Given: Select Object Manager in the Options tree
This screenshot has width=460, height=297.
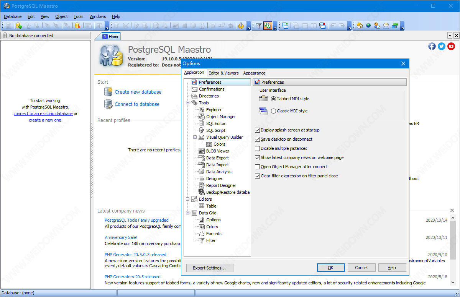Looking at the screenshot, I should (x=221, y=117).
